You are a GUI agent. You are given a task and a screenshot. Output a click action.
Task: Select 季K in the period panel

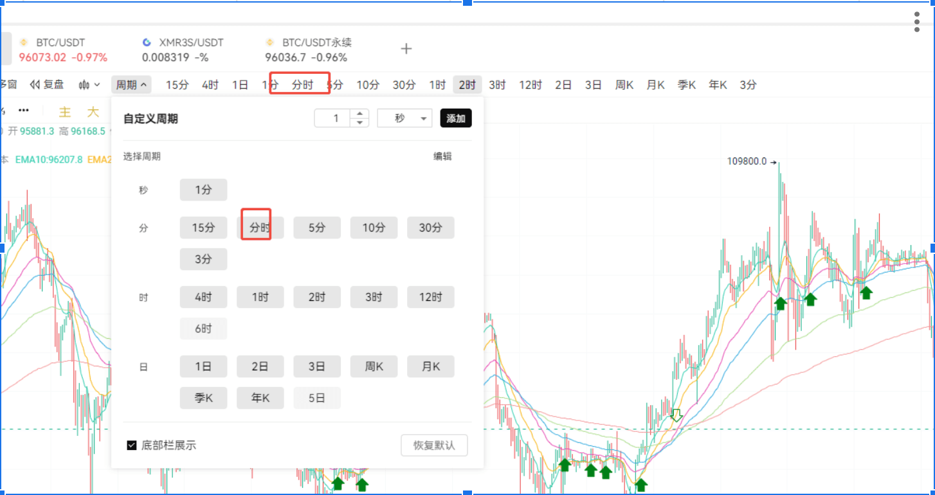click(203, 398)
